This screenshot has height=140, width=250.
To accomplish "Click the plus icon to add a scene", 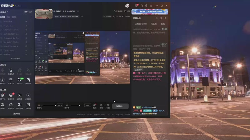I will click(31, 17).
